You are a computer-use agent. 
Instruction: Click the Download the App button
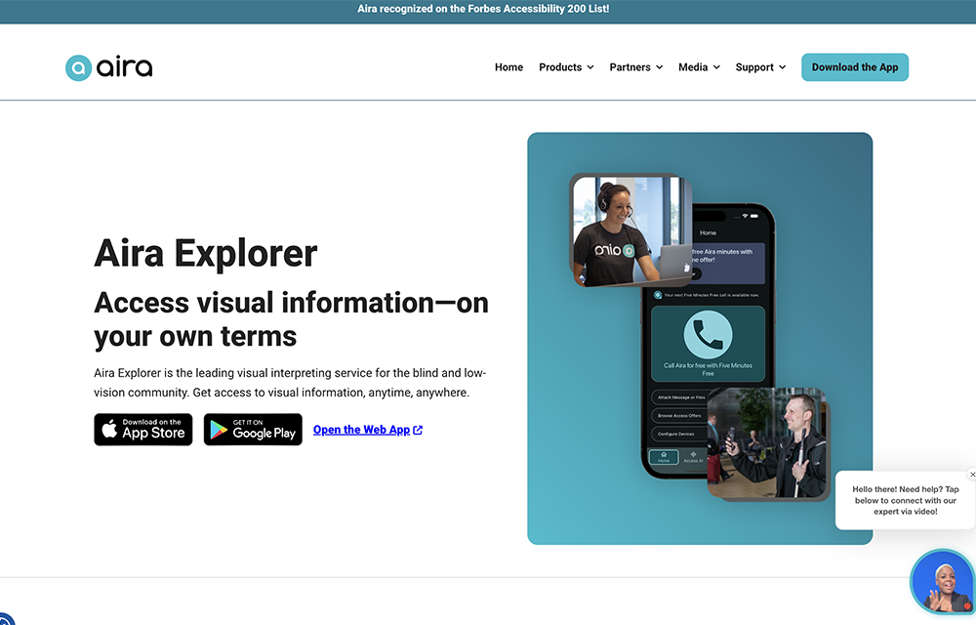[855, 67]
